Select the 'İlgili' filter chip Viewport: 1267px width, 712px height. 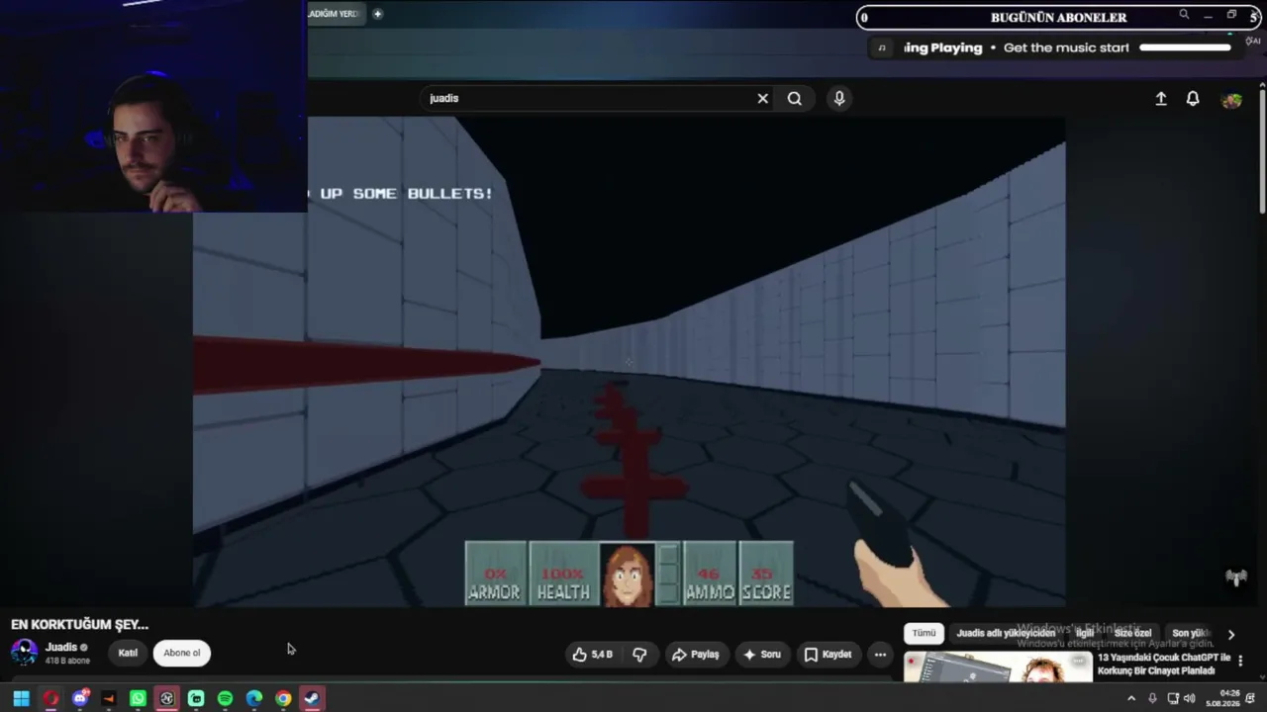[x=1085, y=633]
